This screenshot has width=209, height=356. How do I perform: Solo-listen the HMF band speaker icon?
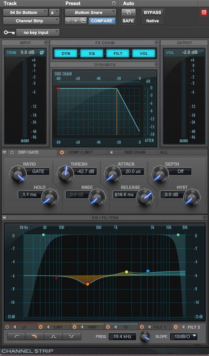coord(82,327)
